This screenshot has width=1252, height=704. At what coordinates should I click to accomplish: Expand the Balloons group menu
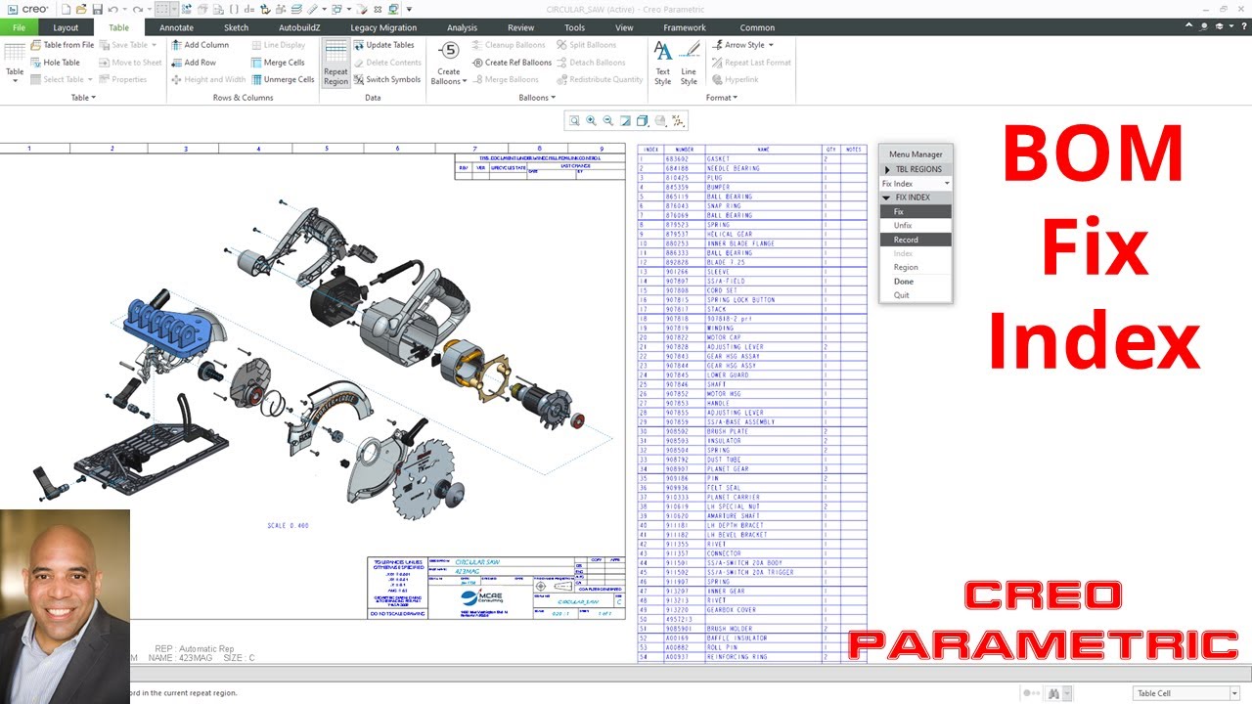tap(537, 98)
